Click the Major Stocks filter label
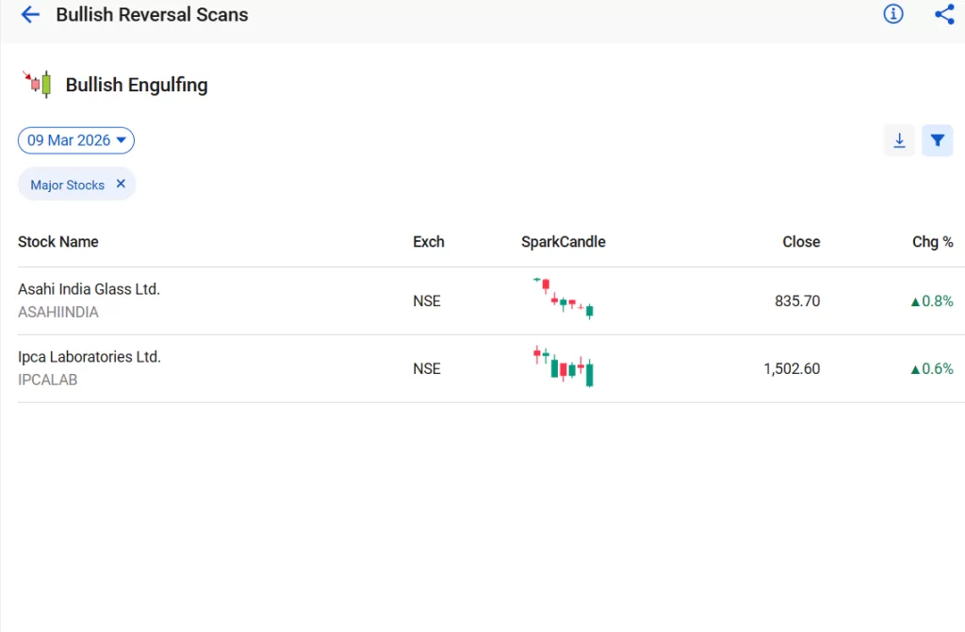Image resolution: width=965 pixels, height=632 pixels. point(66,185)
